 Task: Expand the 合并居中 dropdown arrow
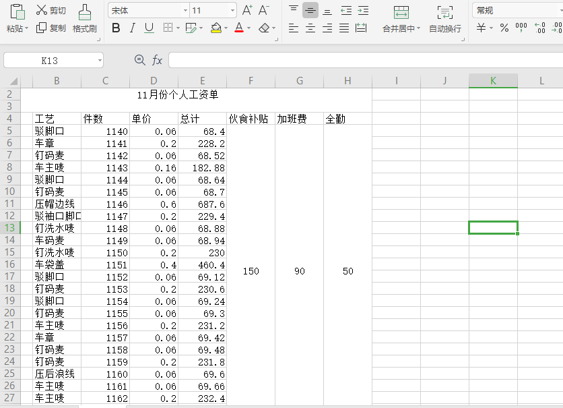[x=418, y=28]
